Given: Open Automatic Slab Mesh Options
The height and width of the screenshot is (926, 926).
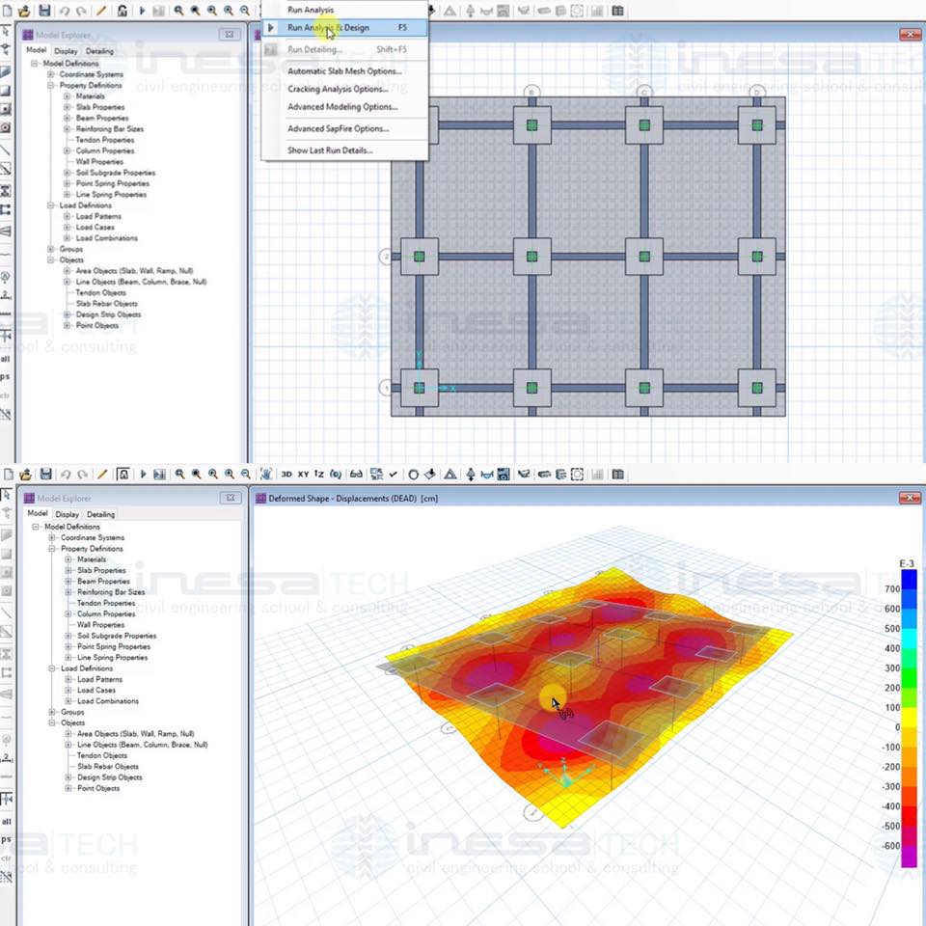Looking at the screenshot, I should (x=345, y=71).
